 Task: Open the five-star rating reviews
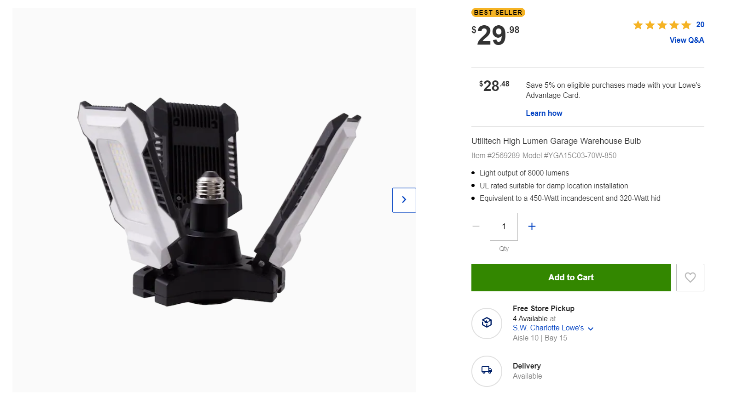(662, 25)
